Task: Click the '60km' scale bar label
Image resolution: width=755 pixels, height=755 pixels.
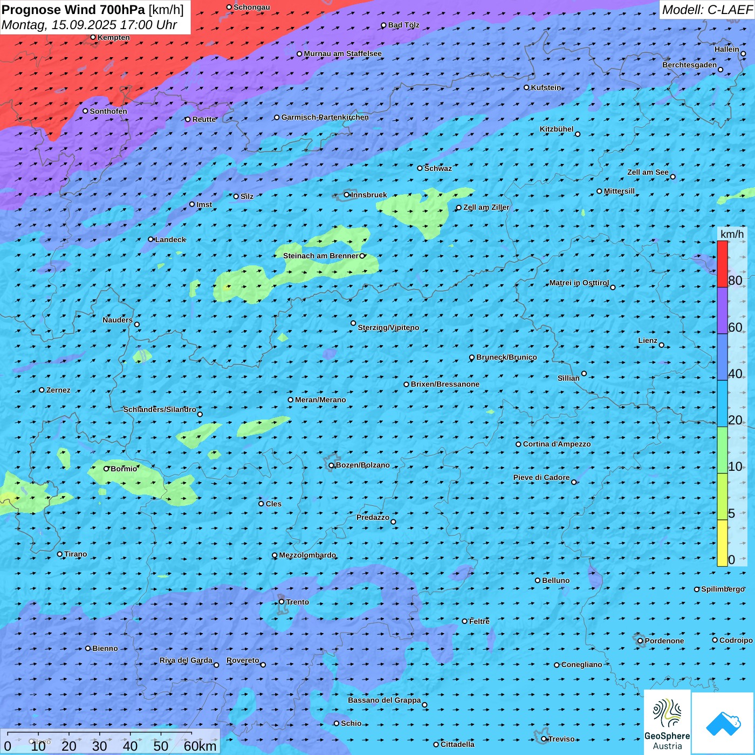Action: tap(200, 746)
